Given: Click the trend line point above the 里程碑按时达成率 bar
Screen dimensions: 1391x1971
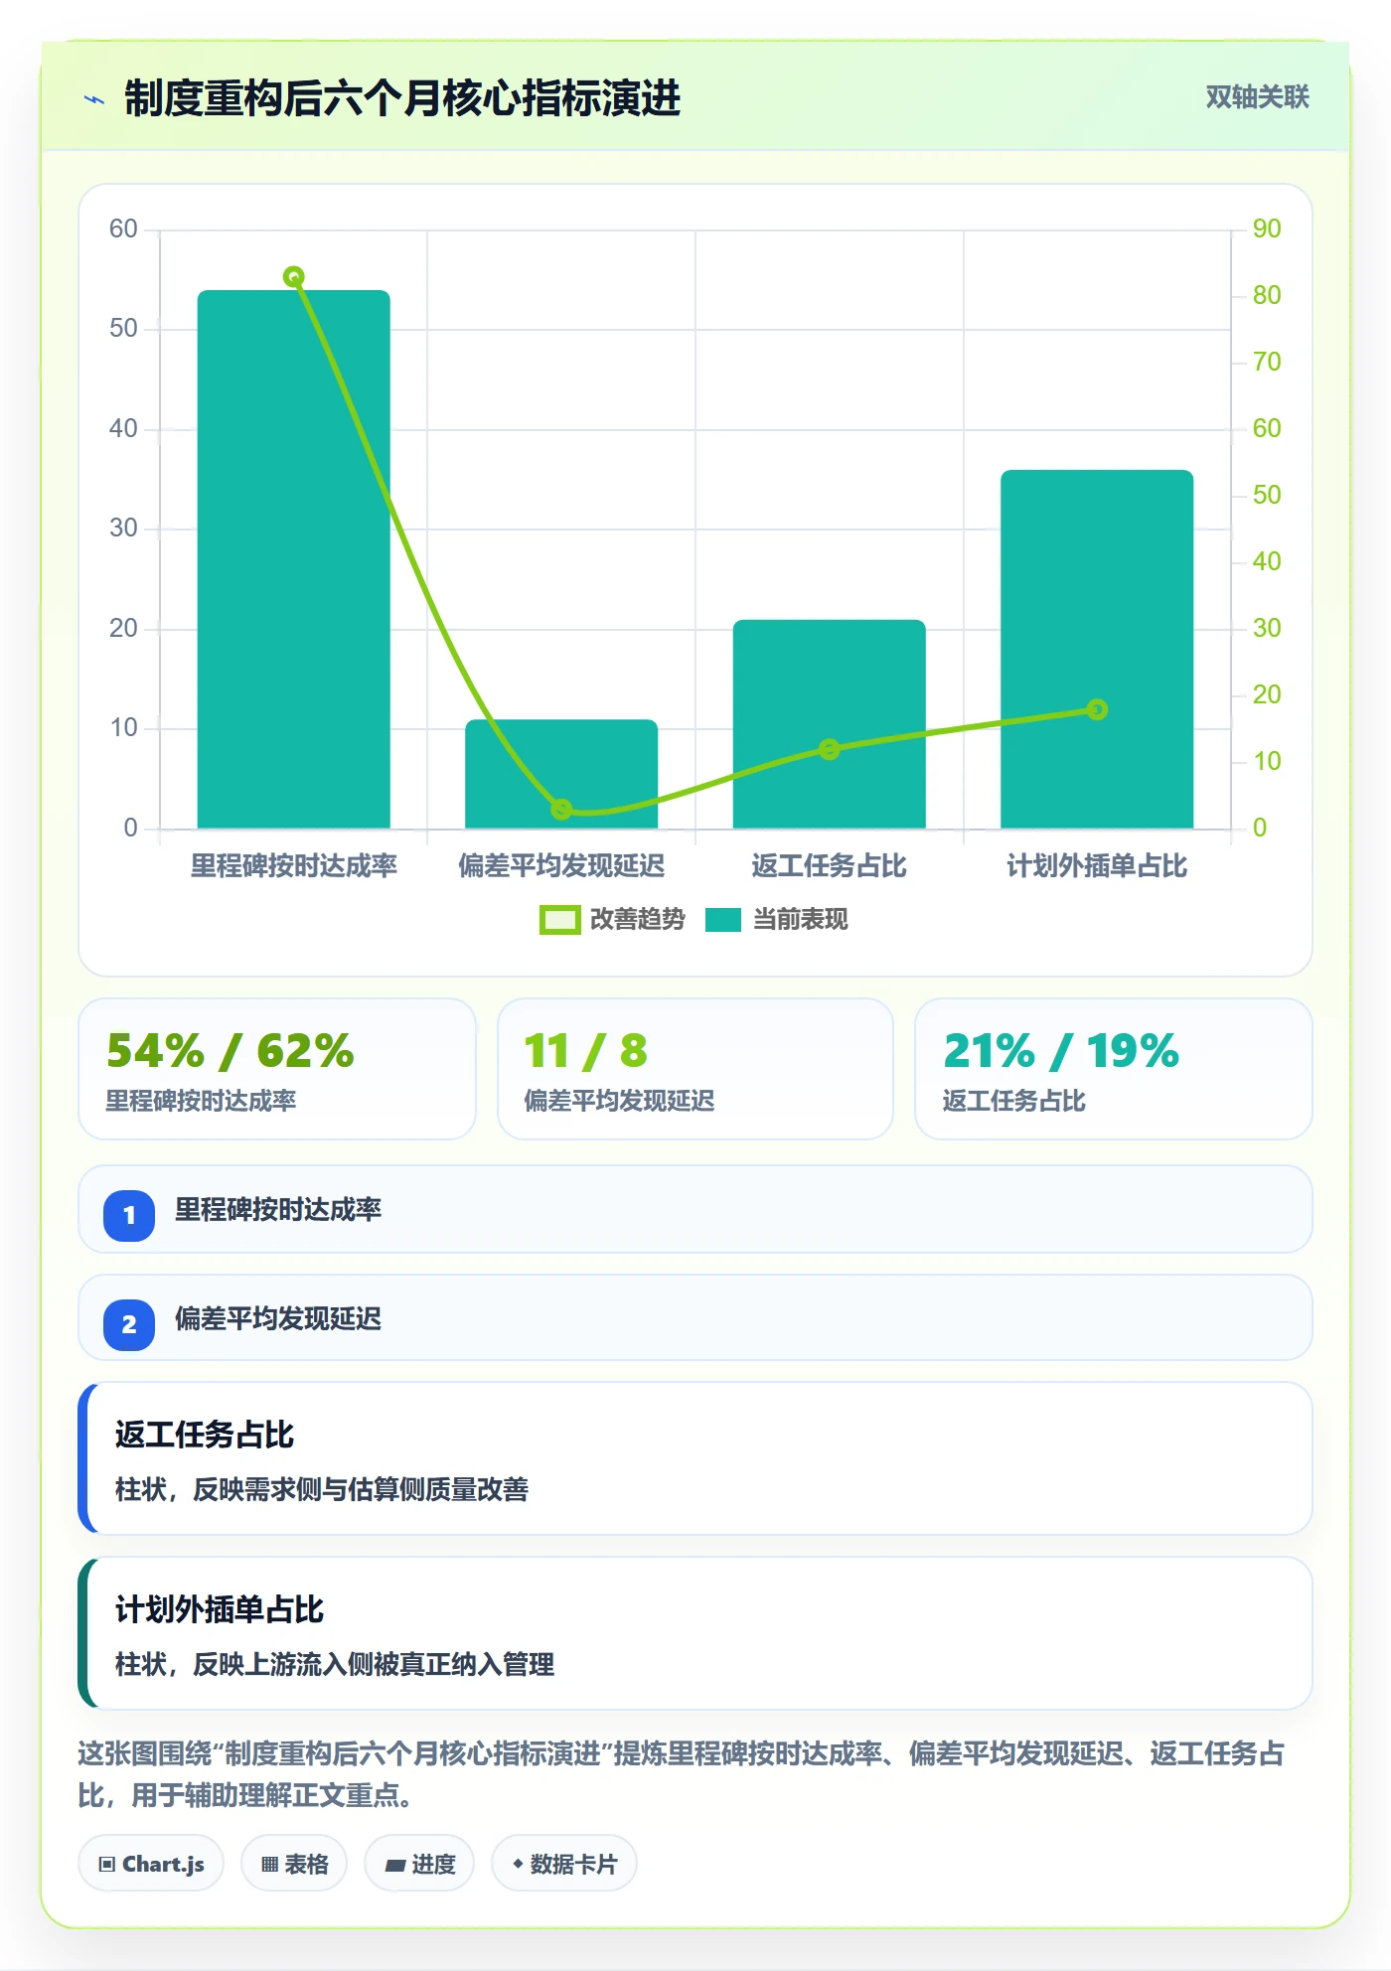Looking at the screenshot, I should [x=293, y=276].
